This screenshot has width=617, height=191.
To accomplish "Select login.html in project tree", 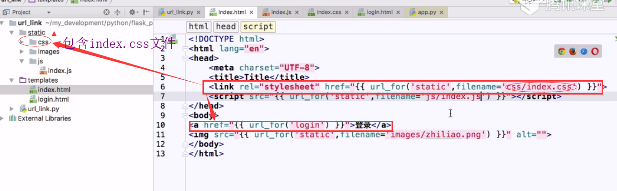I will (x=49, y=99).
